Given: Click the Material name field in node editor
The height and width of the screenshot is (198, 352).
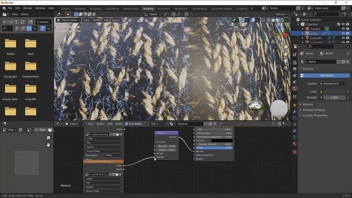Looking at the screenshot, I should pos(190,124).
